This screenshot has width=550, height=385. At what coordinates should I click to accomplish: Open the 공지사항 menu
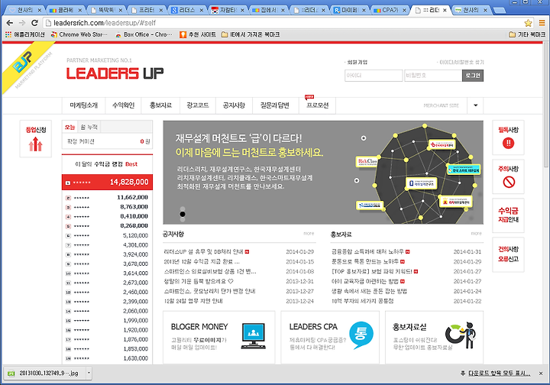click(x=234, y=105)
